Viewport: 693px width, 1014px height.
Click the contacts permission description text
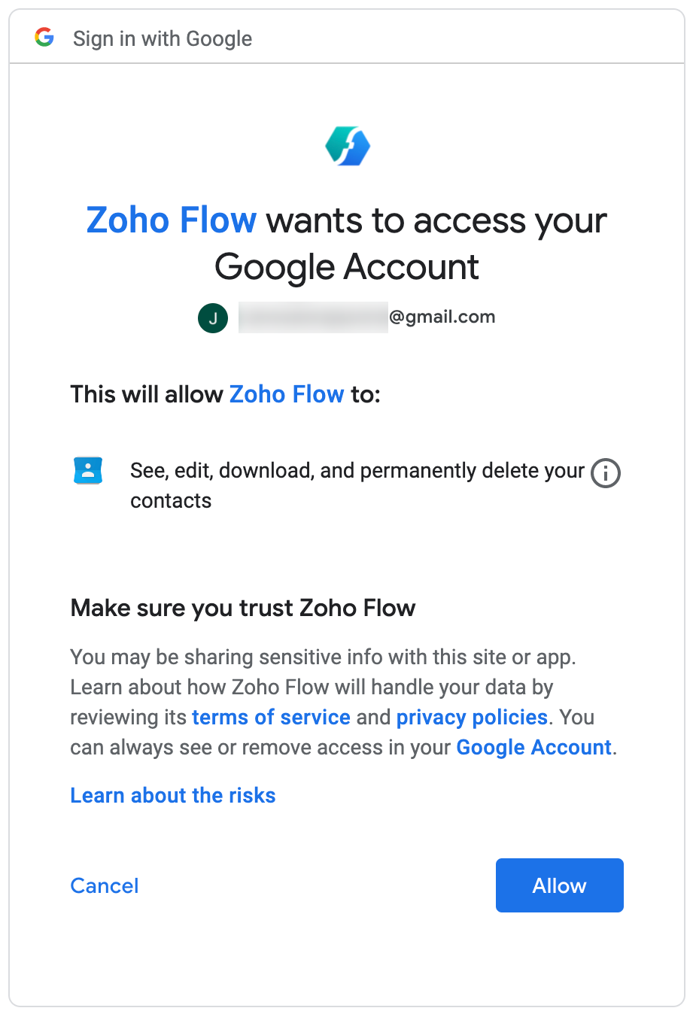[357, 485]
